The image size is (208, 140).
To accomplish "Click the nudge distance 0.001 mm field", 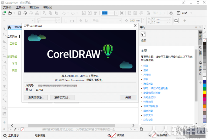I will coord(135,21).
